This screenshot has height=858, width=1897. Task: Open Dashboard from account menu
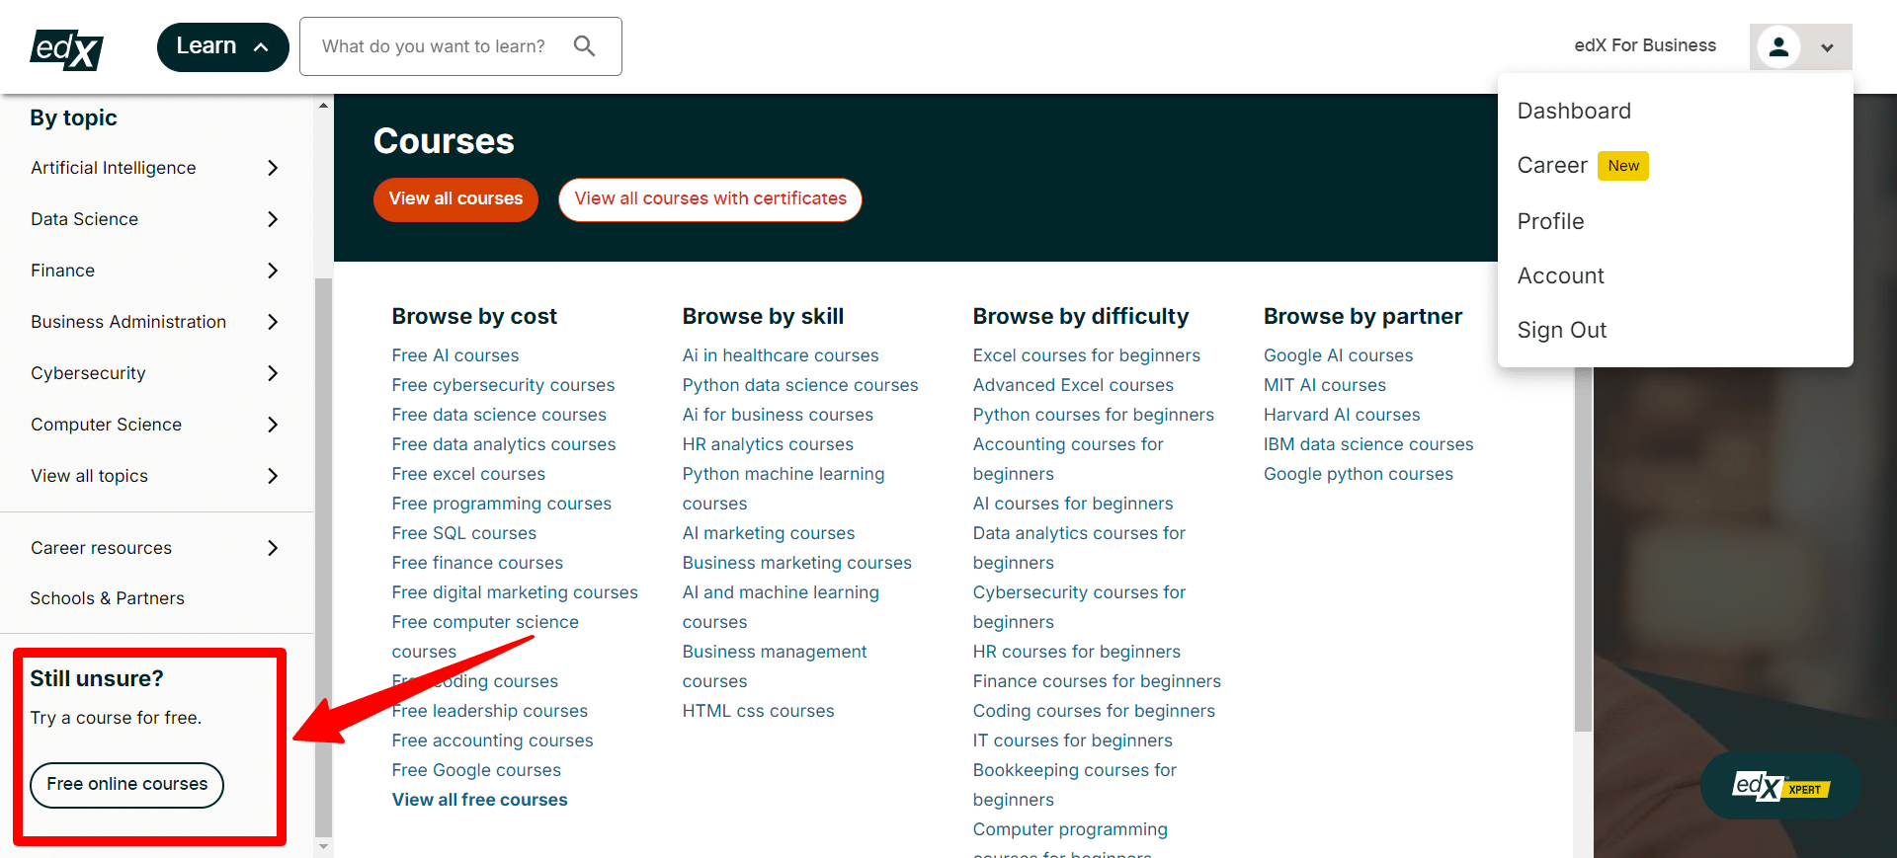tap(1574, 111)
